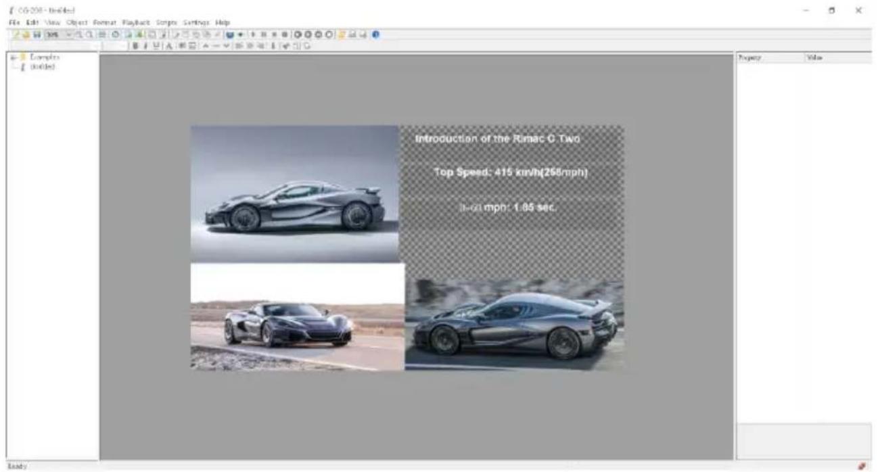This screenshot has width=878, height=472.
Task: Select the Untitled item in the tree
Action: (41, 66)
